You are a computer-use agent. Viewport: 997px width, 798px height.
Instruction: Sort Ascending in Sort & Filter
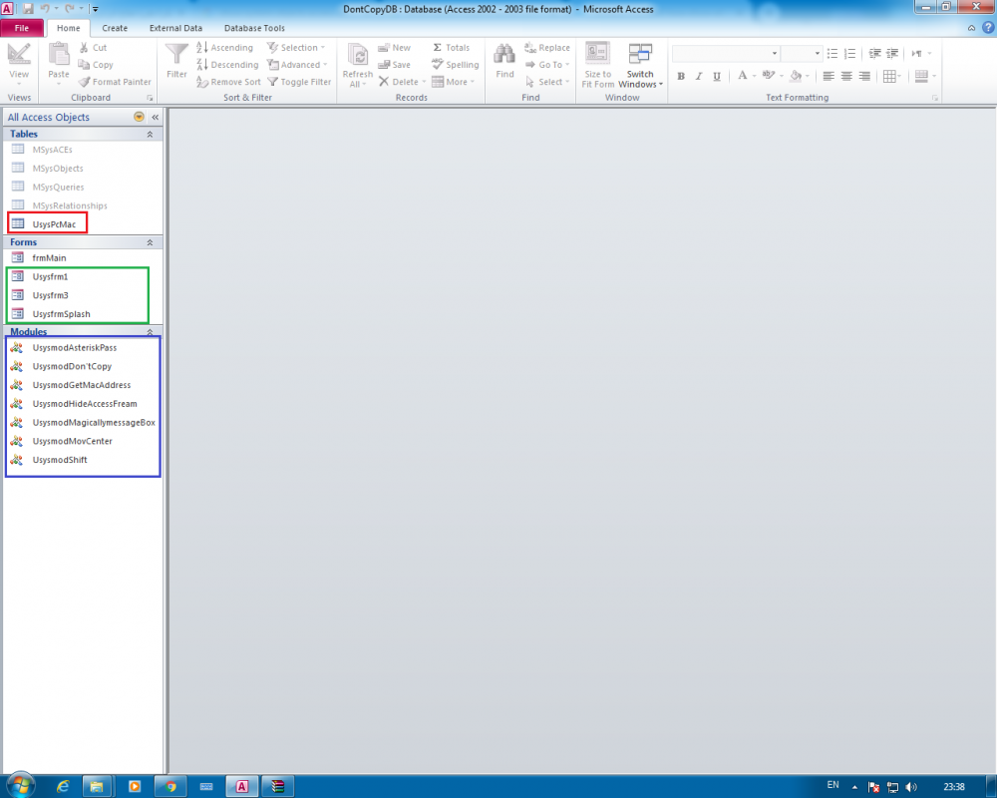click(224, 48)
